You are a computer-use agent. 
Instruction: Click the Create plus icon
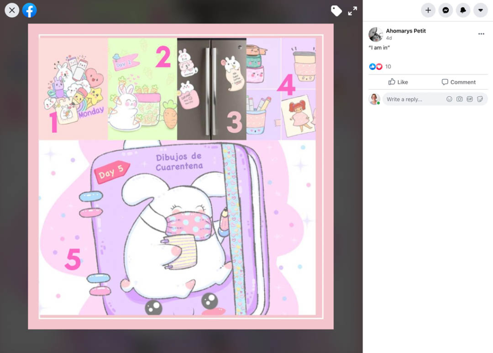[428, 10]
